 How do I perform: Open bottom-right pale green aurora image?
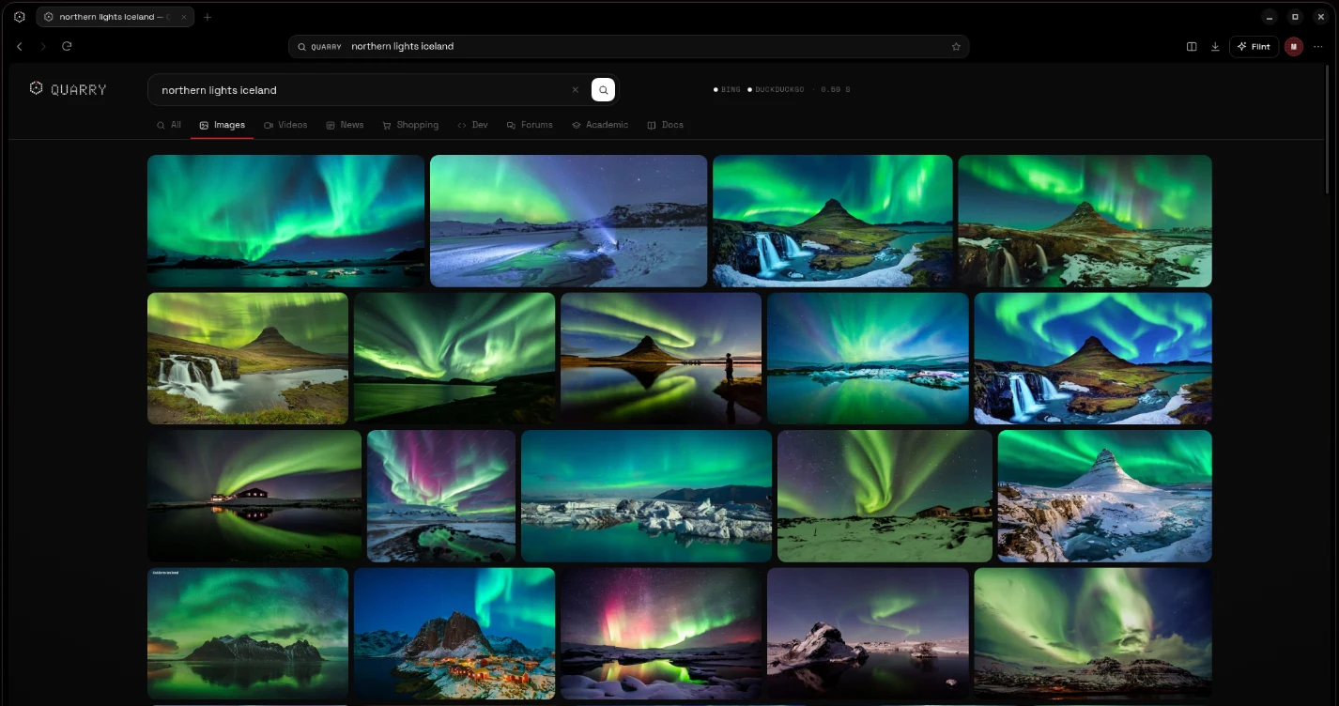(1093, 634)
